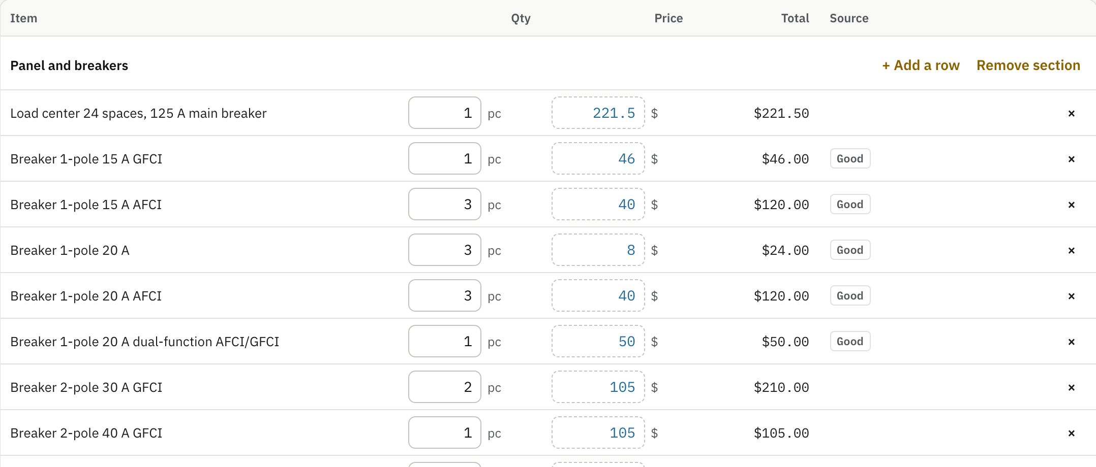
Task: Click Good badge on Breaker 1-pole 20 A row
Action: (x=850, y=250)
